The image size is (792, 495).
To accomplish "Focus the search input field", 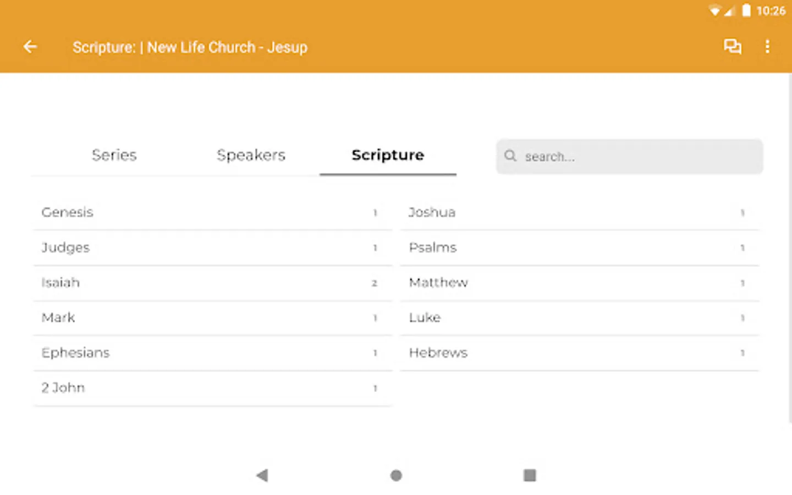I will (638, 157).
